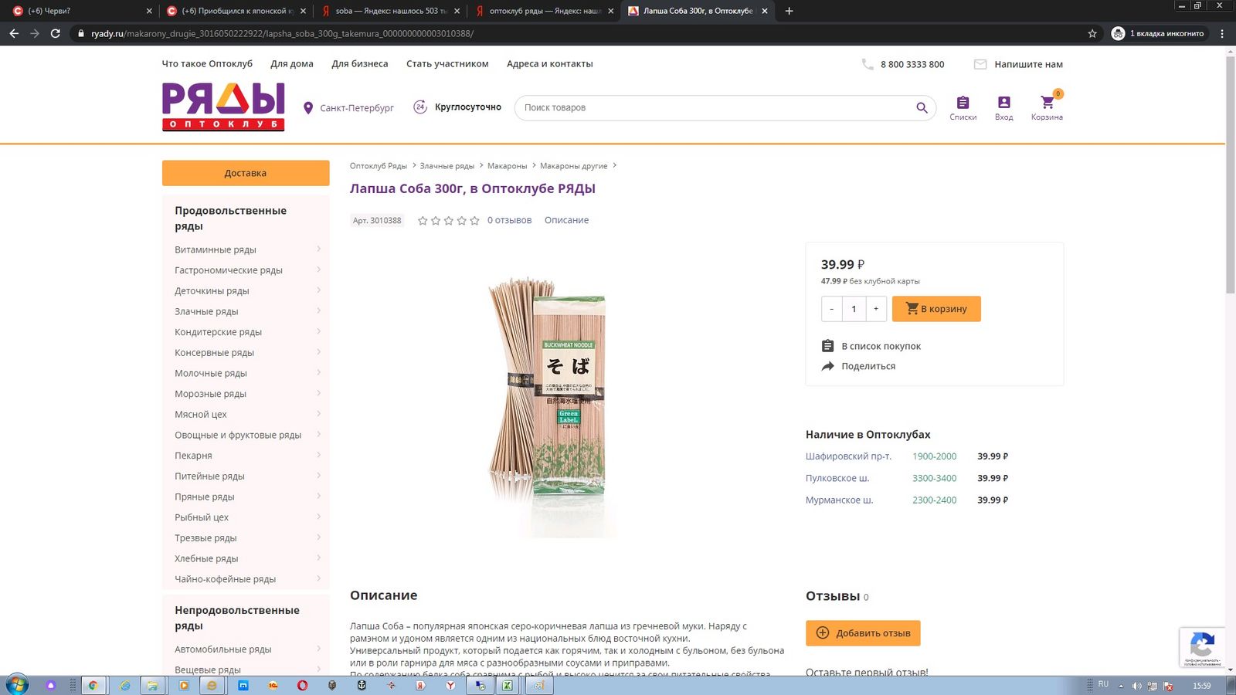Click the В список покупок clipboard icon

coord(827,346)
